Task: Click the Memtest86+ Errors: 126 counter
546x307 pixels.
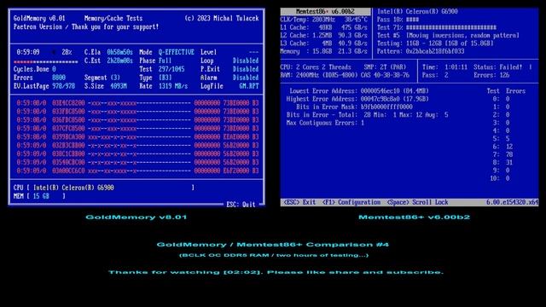Action: coord(491,75)
